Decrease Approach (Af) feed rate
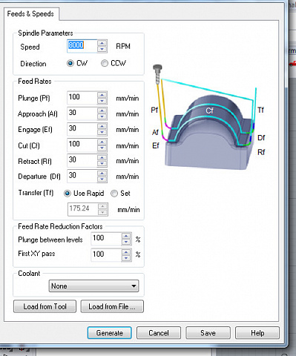Image resolution: width=296 pixels, height=356 pixels. [x=102, y=116]
